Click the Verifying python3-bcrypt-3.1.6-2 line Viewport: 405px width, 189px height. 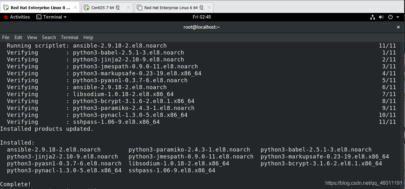pos(201,101)
